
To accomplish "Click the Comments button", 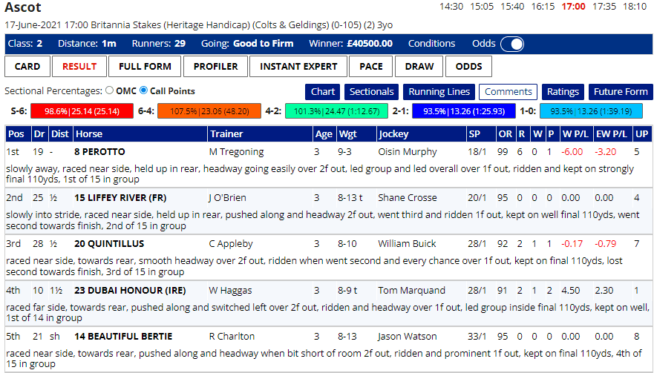I will tap(508, 92).
